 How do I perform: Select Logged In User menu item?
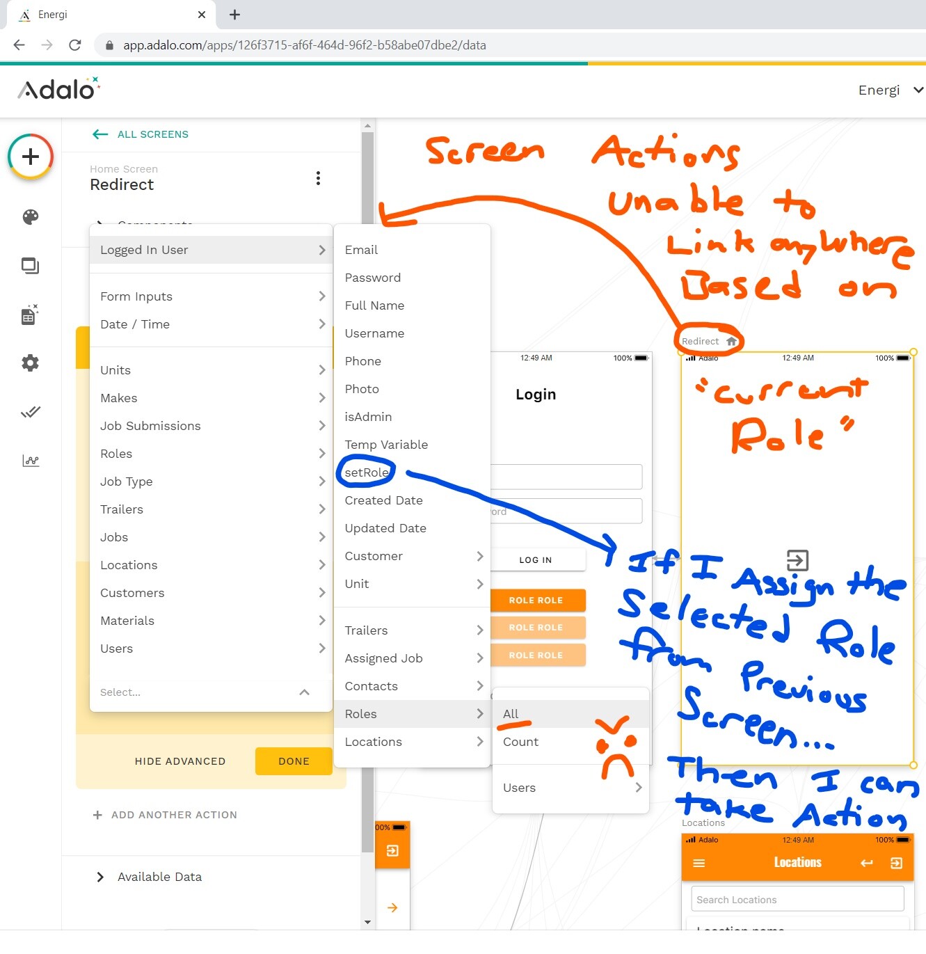pyautogui.click(x=211, y=250)
